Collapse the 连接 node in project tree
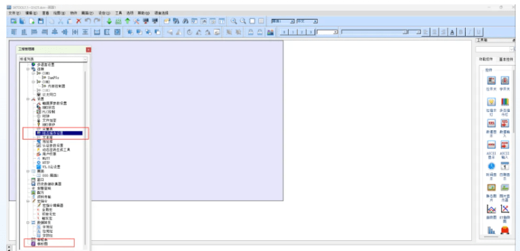This screenshot has width=520, height=251. [x=28, y=69]
